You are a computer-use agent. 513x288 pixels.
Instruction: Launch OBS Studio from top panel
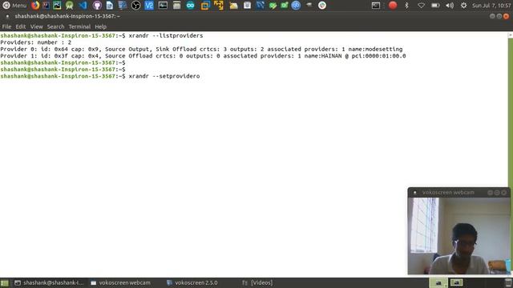[x=135, y=6]
